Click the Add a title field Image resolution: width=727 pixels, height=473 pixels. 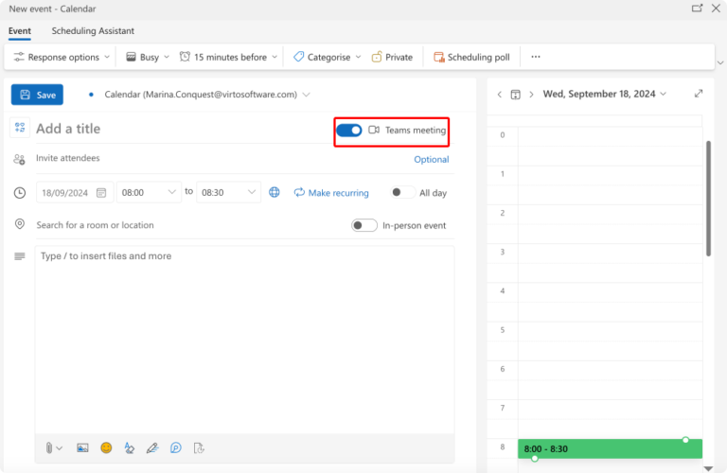tap(183, 129)
